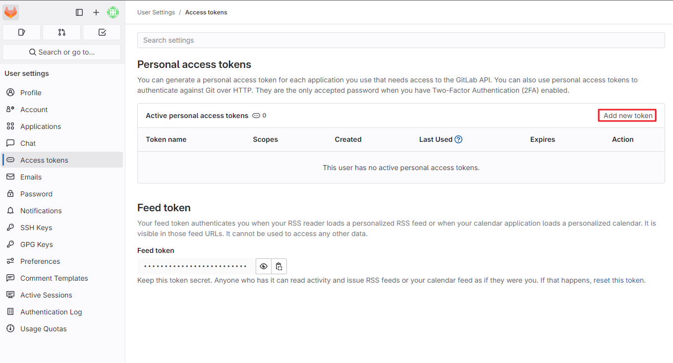673x363 pixels.
Task: Click the token count icon beside Active tokens
Action: 256,116
